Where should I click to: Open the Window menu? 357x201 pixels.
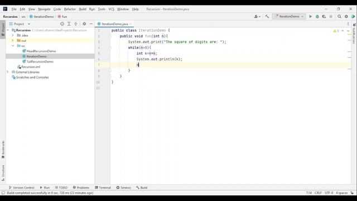click(x=123, y=9)
